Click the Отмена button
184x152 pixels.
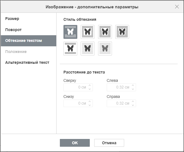click(x=109, y=143)
